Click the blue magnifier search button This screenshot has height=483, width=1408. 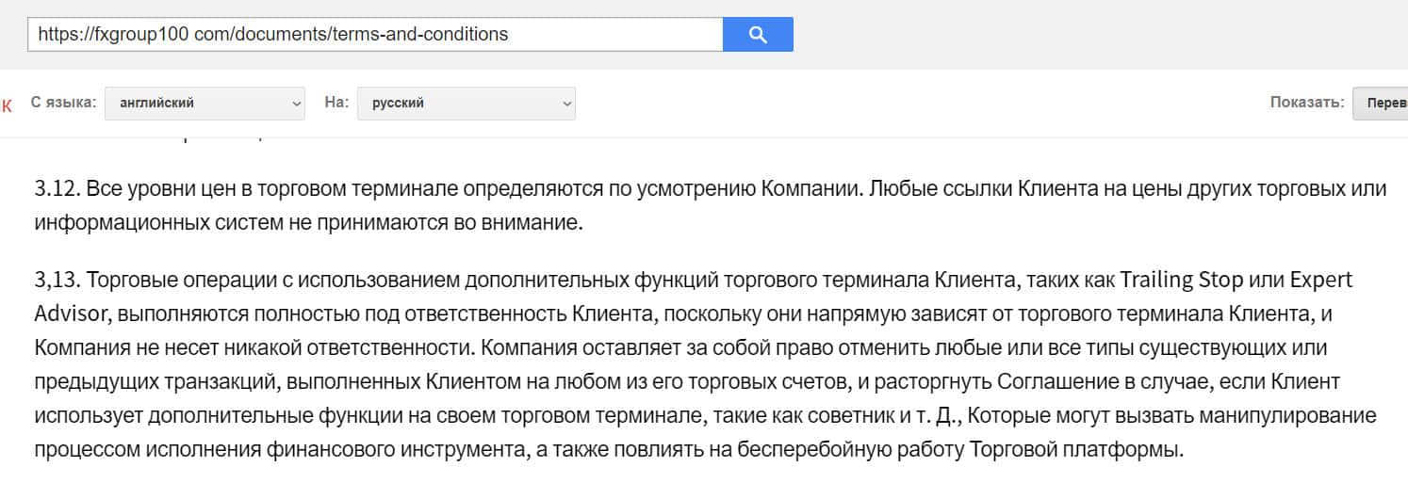pyautogui.click(x=758, y=35)
